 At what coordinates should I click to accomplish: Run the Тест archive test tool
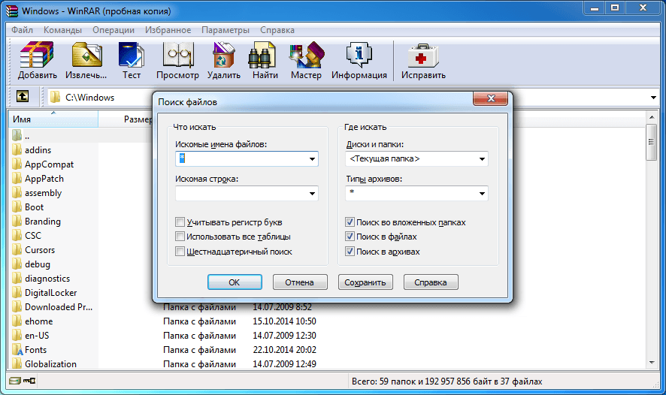[x=132, y=55]
